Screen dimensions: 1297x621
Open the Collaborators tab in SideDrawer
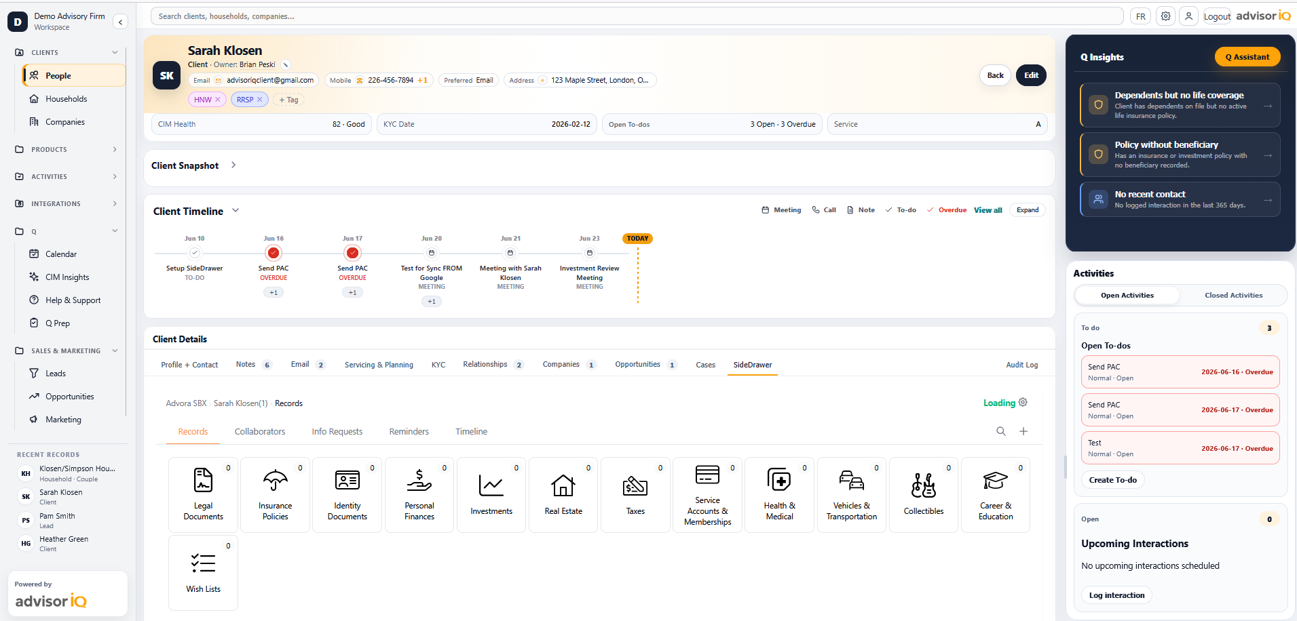(x=260, y=431)
